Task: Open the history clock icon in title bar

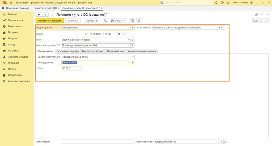Action: tap(222, 3)
